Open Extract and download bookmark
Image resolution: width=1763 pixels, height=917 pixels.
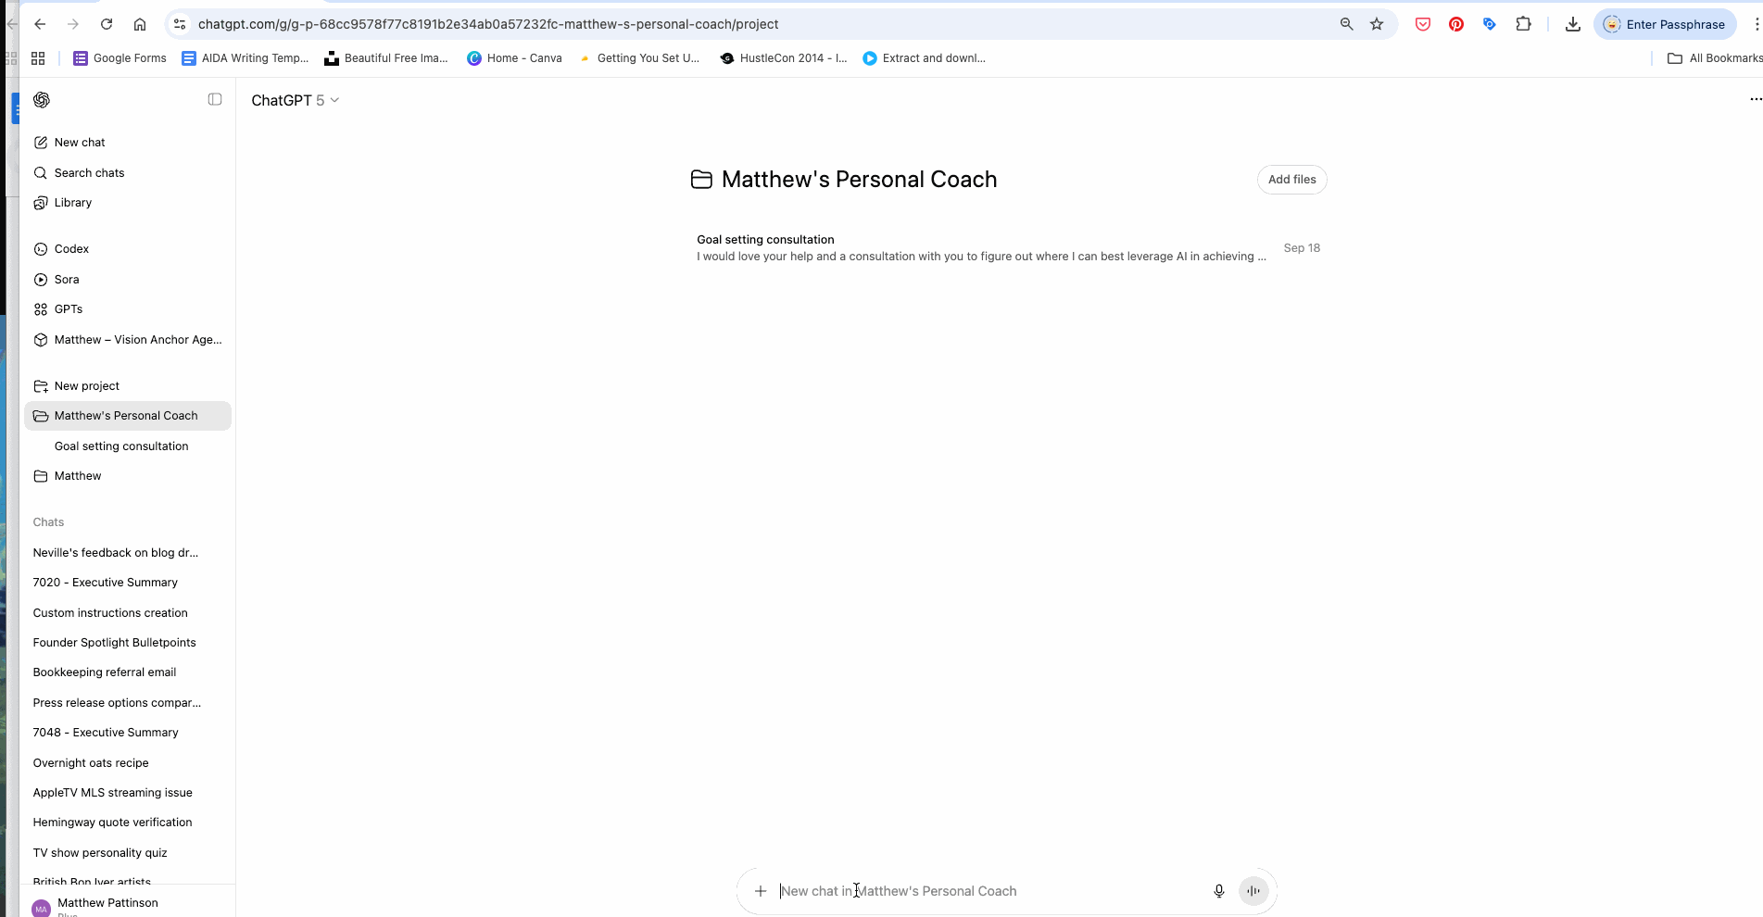point(924,58)
